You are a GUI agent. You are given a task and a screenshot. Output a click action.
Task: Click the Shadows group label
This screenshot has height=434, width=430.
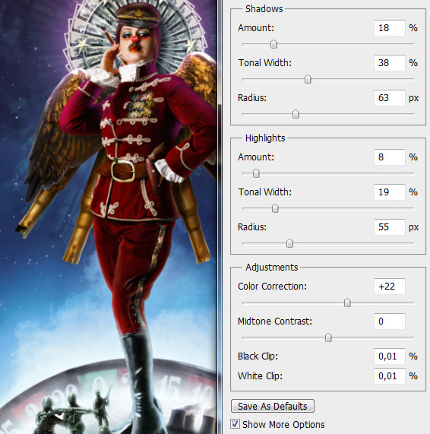[264, 9]
